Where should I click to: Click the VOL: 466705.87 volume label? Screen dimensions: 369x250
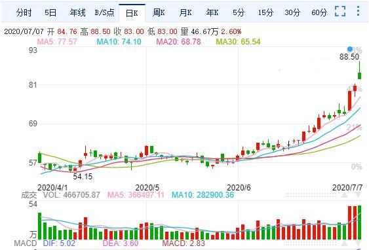click(x=71, y=195)
